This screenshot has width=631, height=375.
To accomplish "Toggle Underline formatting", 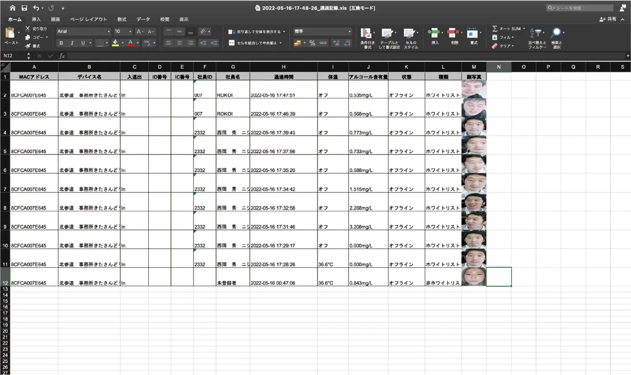I will tap(83, 43).
